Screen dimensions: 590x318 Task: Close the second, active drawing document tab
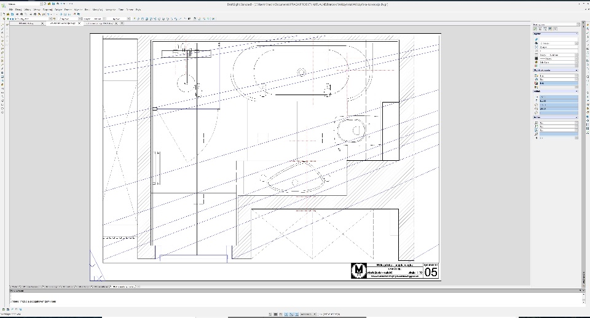click(79, 23)
